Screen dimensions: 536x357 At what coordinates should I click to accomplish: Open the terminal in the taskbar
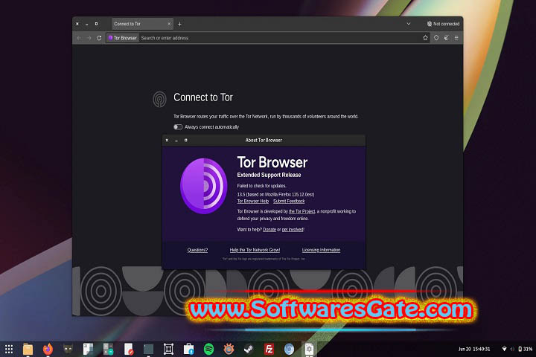point(148,349)
